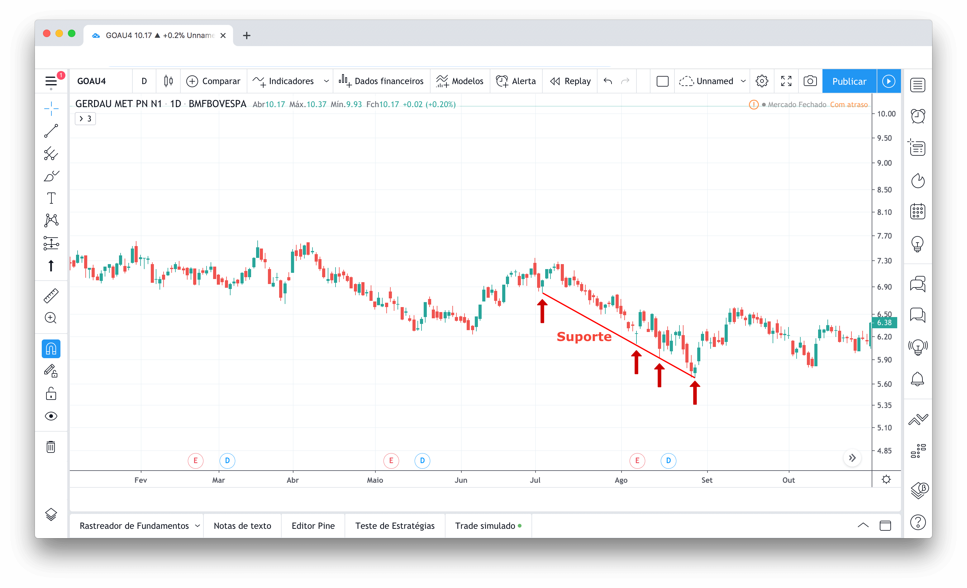Select the text annotation tool
This screenshot has height=588, width=967.
click(x=51, y=198)
